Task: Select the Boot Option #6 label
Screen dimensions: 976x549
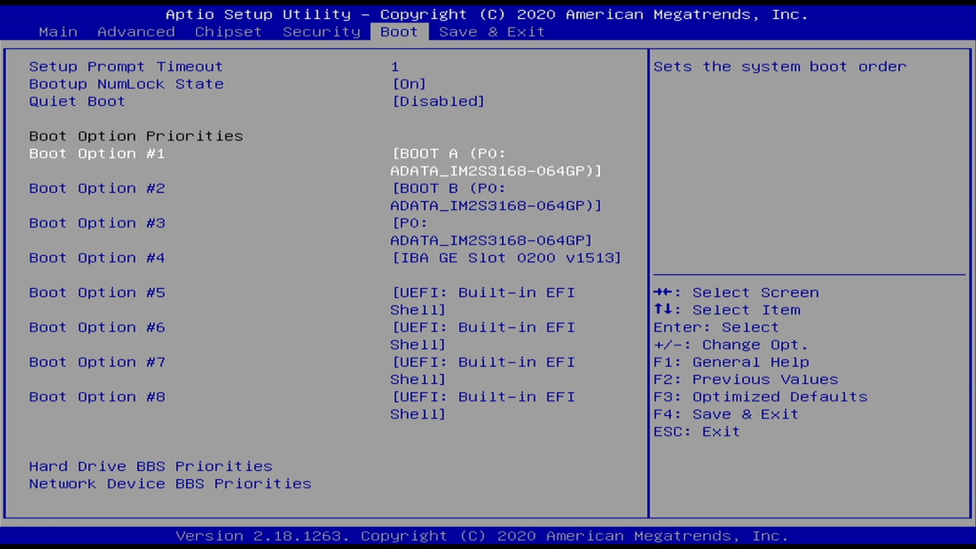Action: click(97, 327)
